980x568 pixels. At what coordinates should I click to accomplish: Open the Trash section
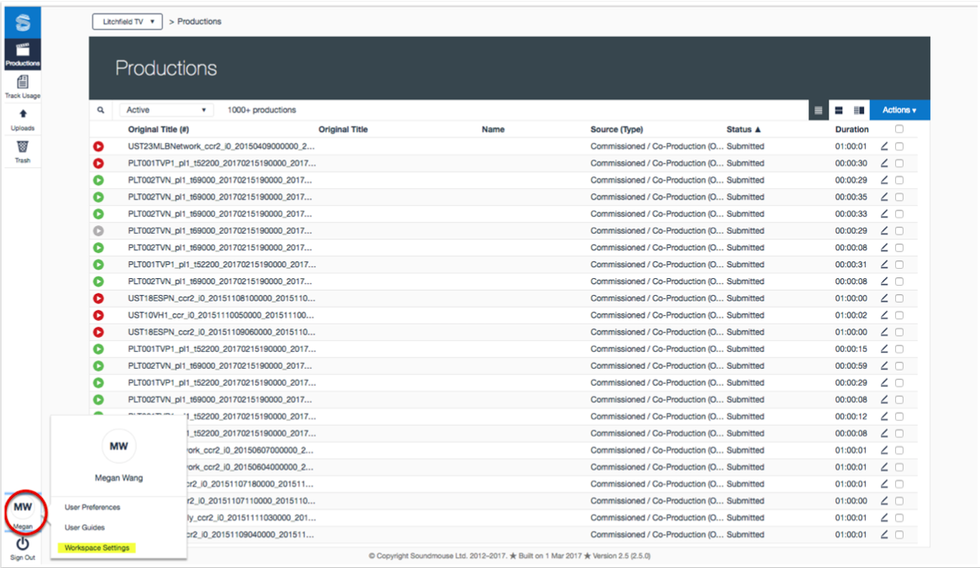coord(23,152)
